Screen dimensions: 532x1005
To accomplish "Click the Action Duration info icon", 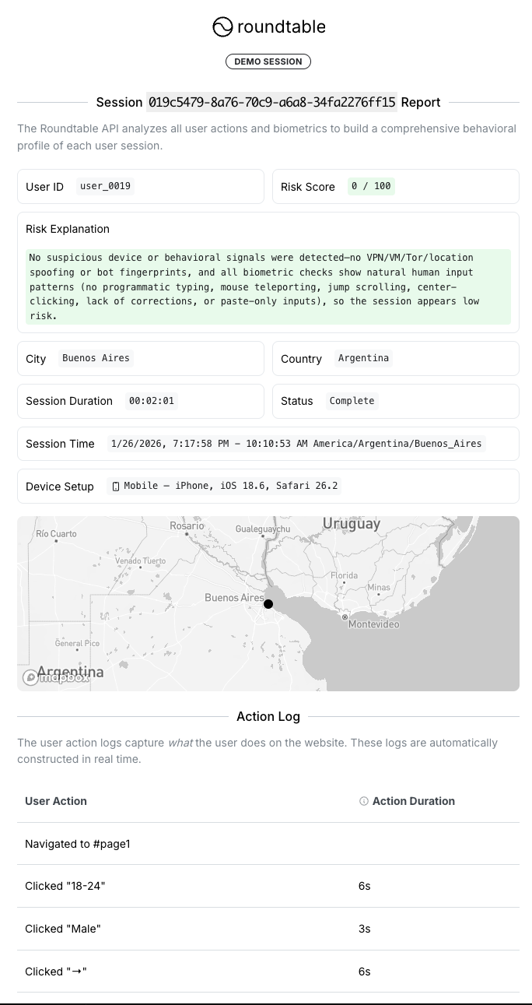I will click(363, 801).
